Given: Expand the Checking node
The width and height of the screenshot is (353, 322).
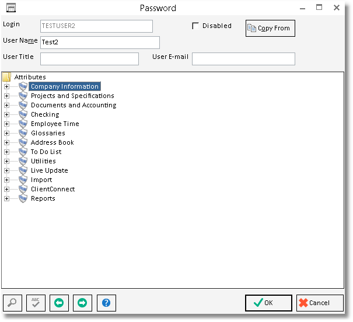Looking at the screenshot, I should pos(6,114).
